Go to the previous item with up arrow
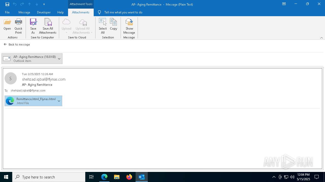This screenshot has width=325, height=182. (29, 4)
